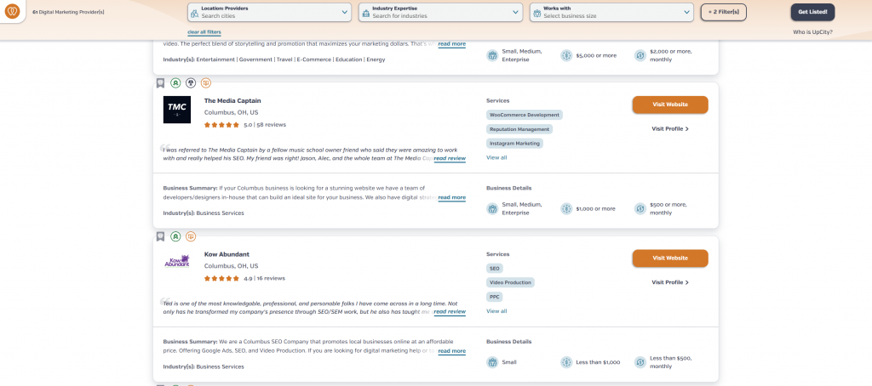
Task: View all services for The Media Captain
Action: pyautogui.click(x=496, y=158)
